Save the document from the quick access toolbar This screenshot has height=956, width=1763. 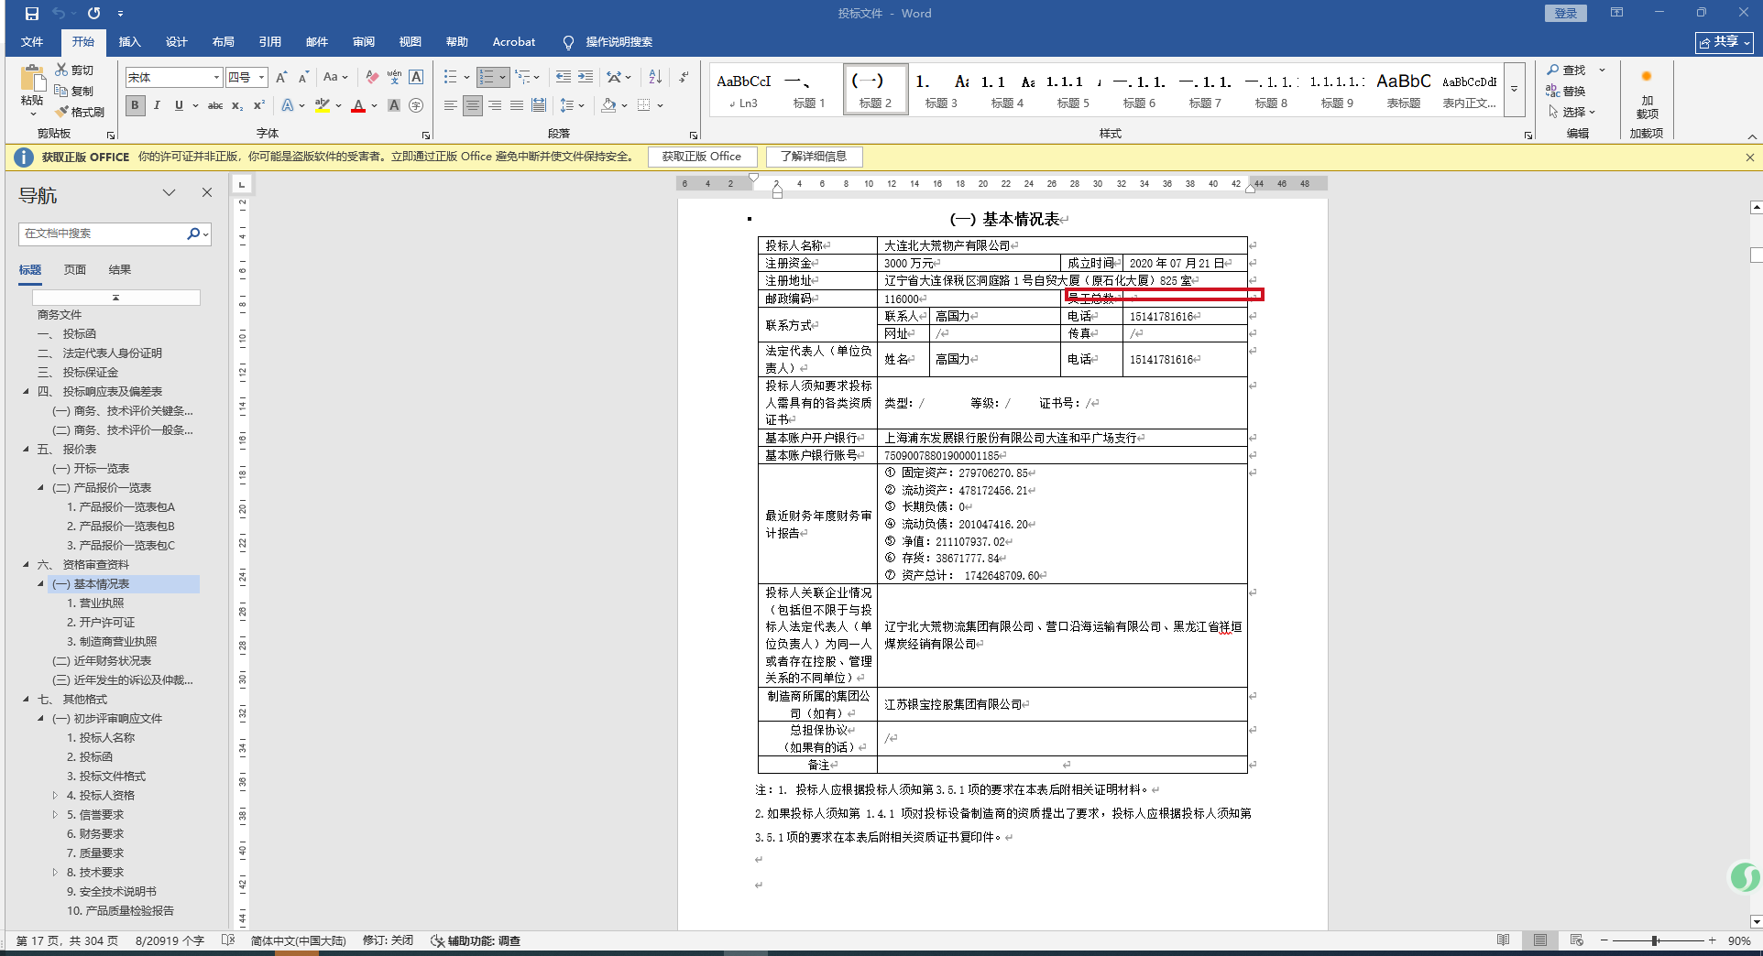pyautogui.click(x=32, y=14)
